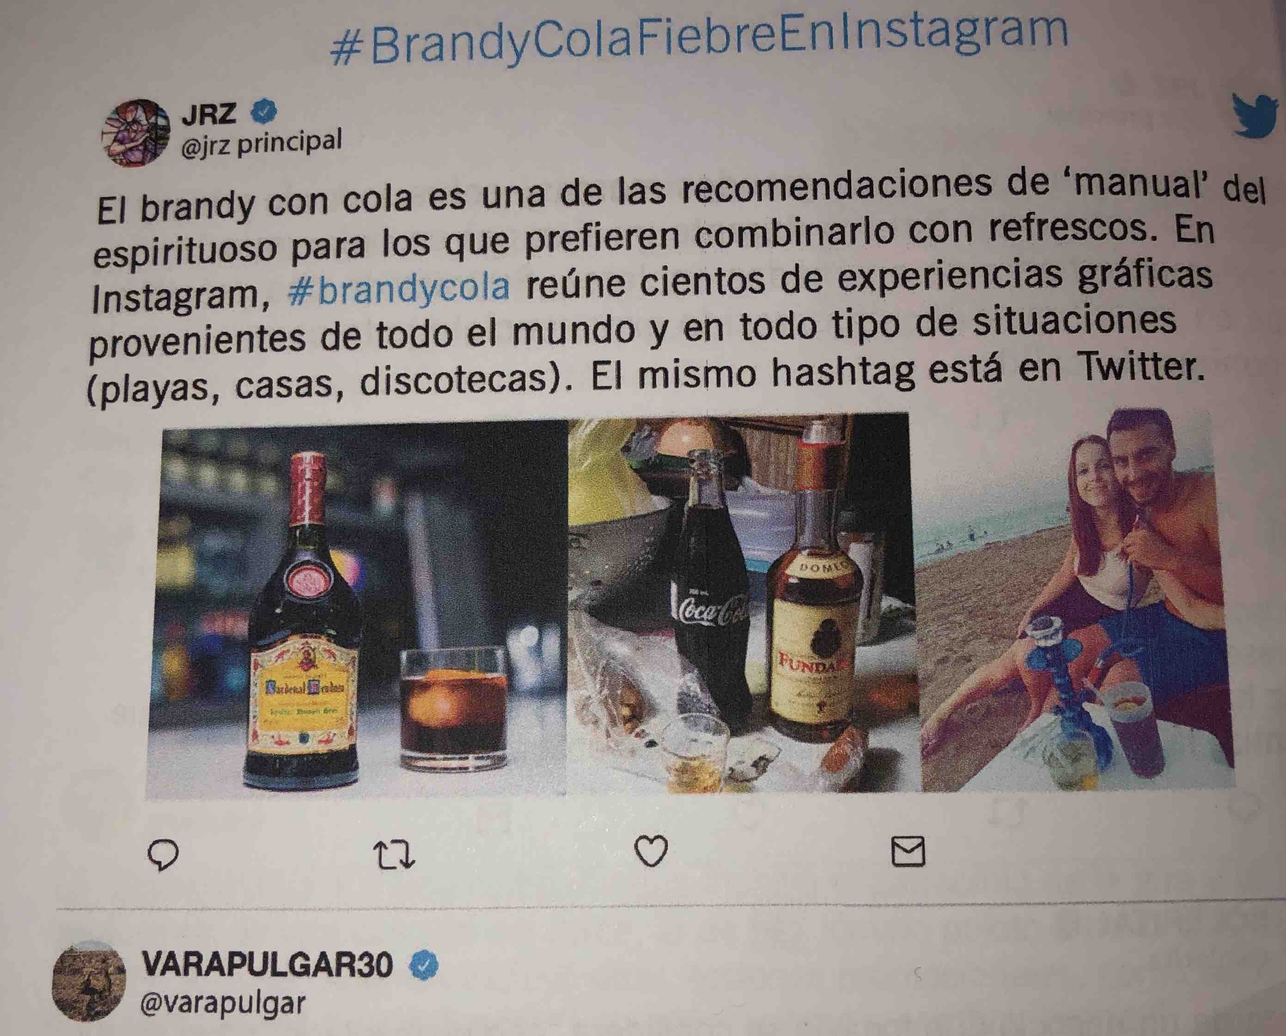The width and height of the screenshot is (1286, 1036).
Task: Click the VARAPULGAR30 account name
Action: click(268, 964)
